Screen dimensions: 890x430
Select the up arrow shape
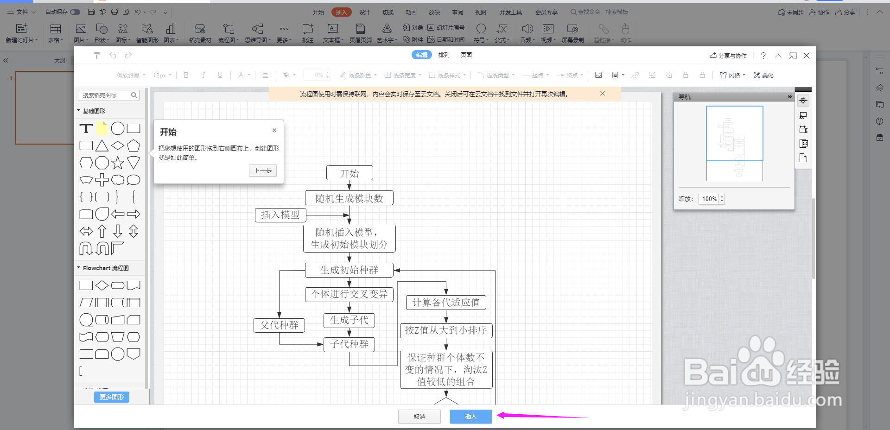pyautogui.click(x=102, y=231)
